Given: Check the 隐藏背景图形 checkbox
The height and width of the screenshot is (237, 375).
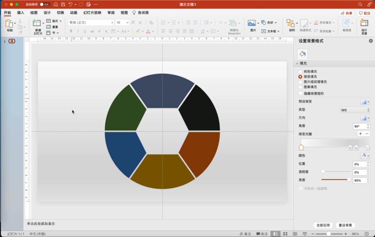Looking at the screenshot, I should pyautogui.click(x=300, y=93).
